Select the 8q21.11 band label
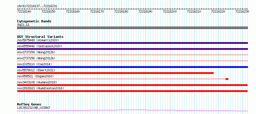This screenshot has width=256, height=114. coord(23,25)
